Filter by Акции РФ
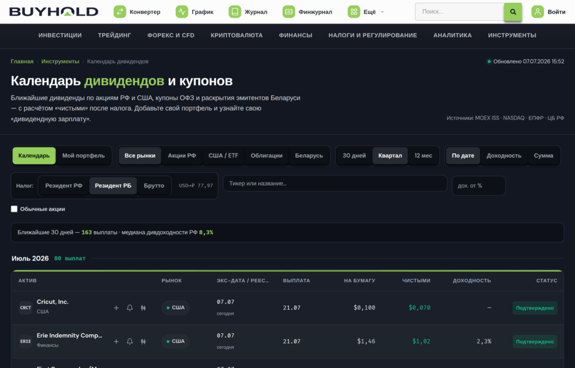This screenshot has height=368, width=575. click(182, 156)
